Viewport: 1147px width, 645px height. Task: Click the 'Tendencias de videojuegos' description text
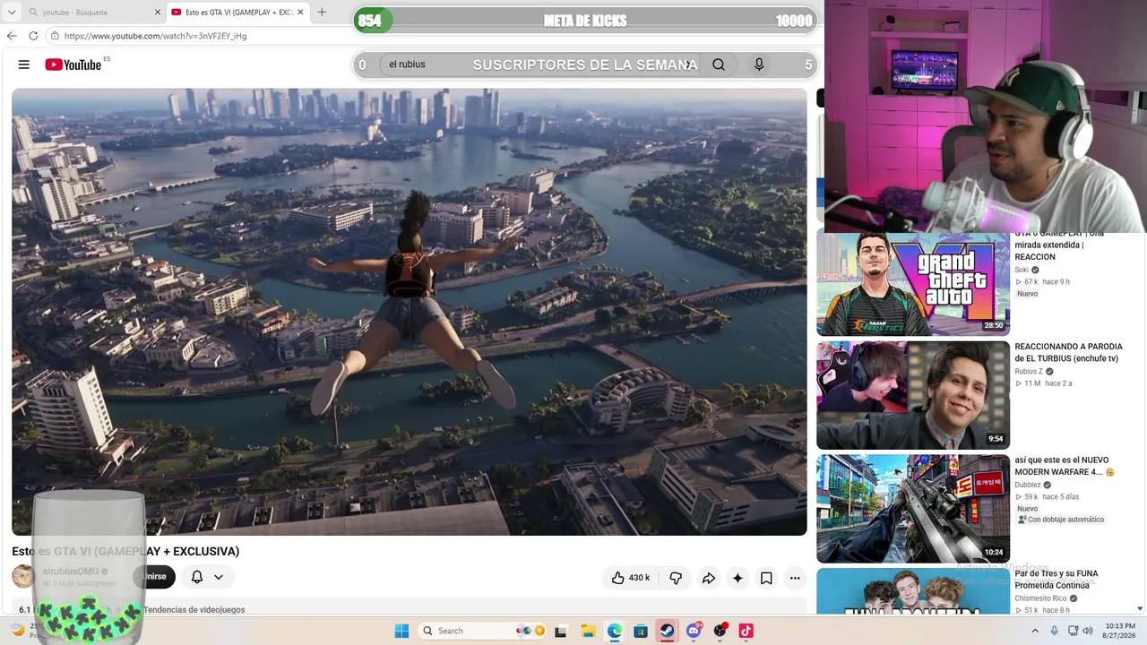[194, 610]
